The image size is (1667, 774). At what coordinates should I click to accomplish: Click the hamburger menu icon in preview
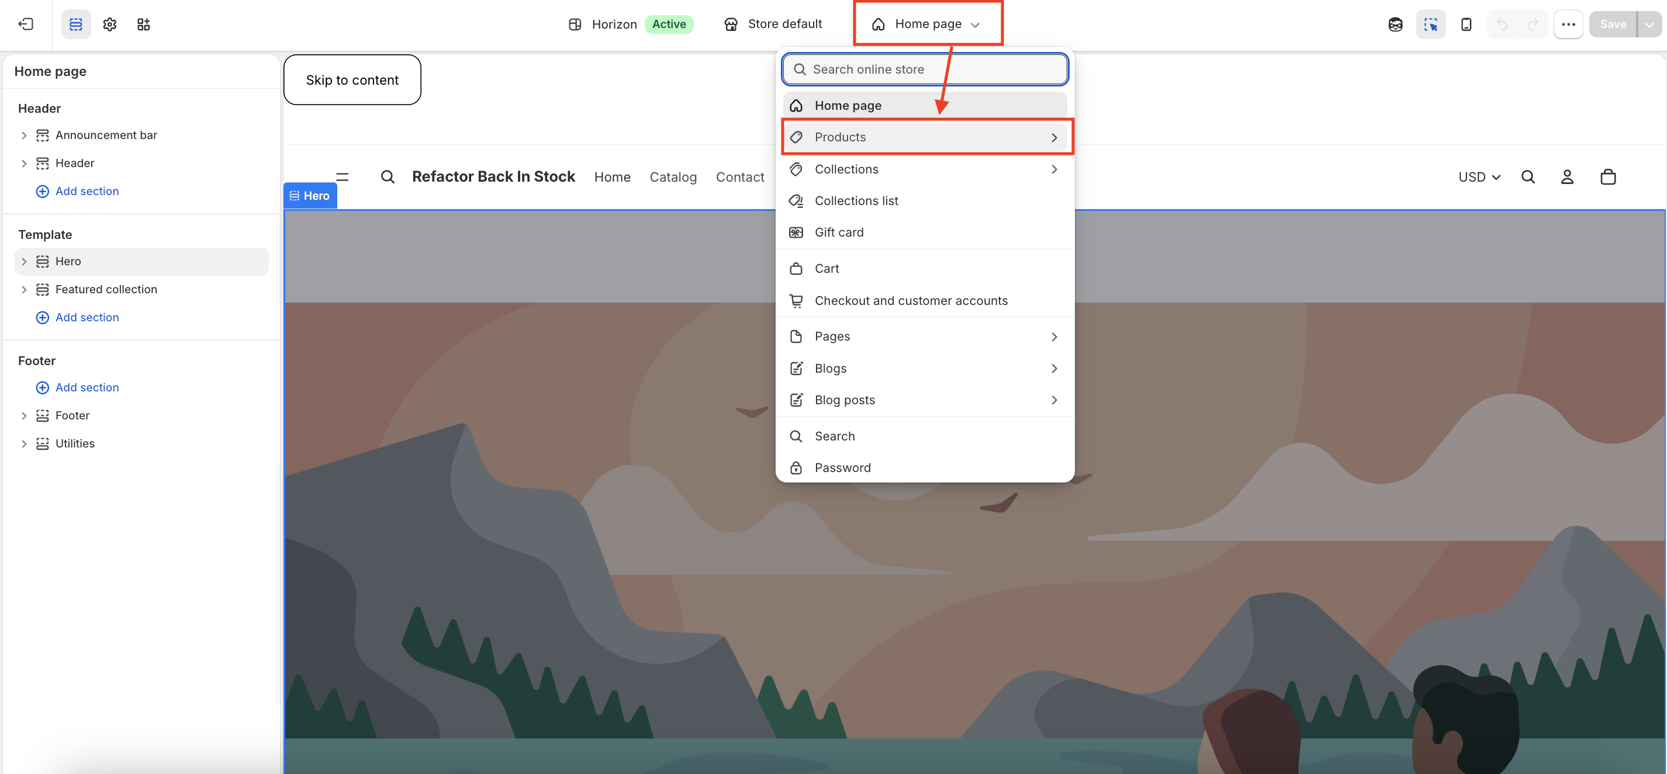343,176
